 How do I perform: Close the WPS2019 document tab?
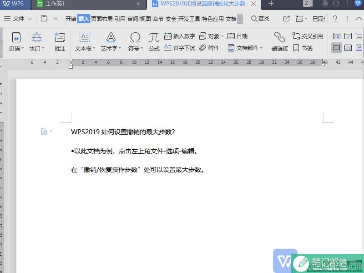click(x=253, y=4)
